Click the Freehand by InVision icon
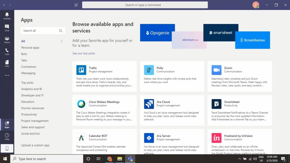The width and height of the screenshot is (290, 163). [x=216, y=138]
